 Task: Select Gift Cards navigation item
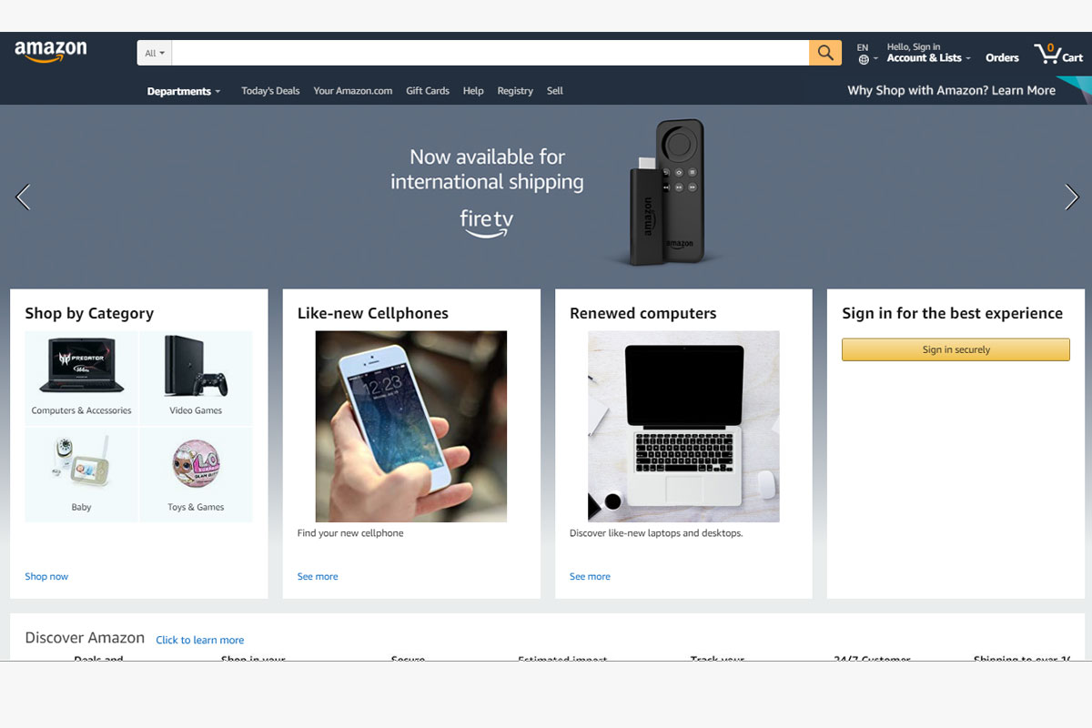[x=428, y=91]
